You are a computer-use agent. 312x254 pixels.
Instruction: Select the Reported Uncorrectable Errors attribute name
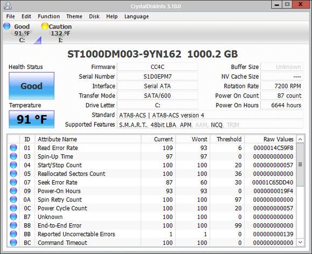(77, 234)
